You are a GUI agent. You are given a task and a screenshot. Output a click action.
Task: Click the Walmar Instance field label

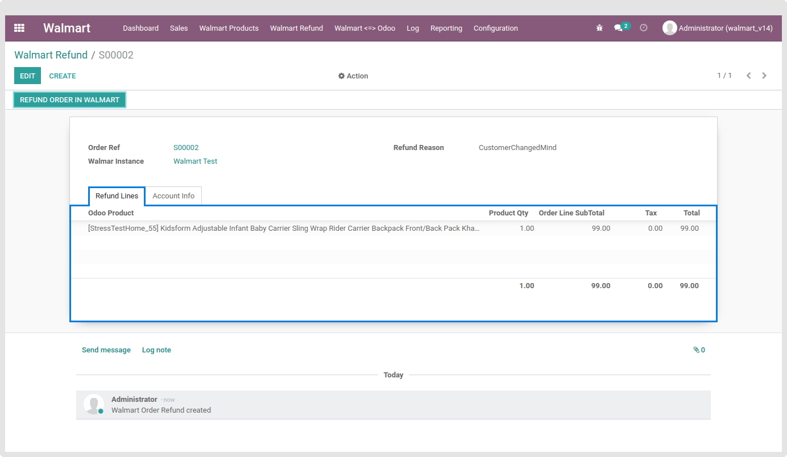(x=116, y=161)
